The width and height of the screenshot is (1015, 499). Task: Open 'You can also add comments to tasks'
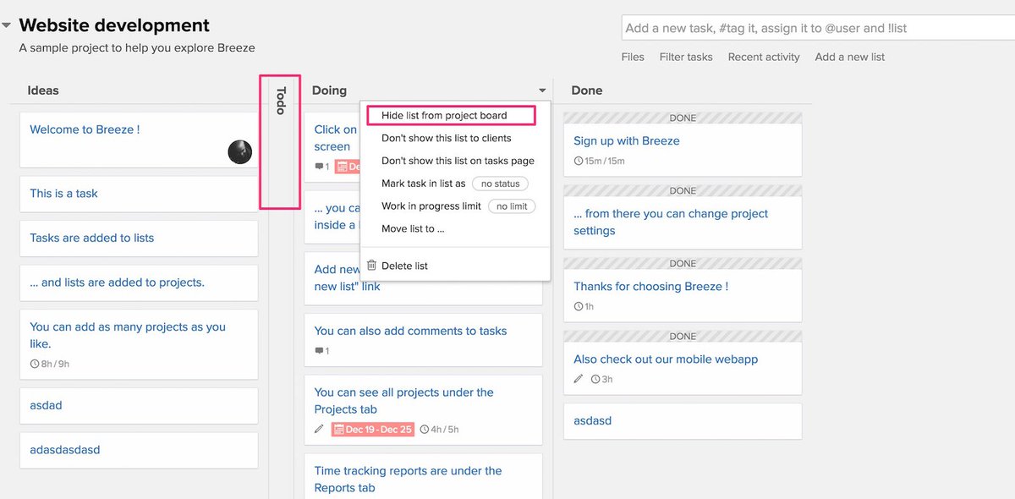point(410,331)
